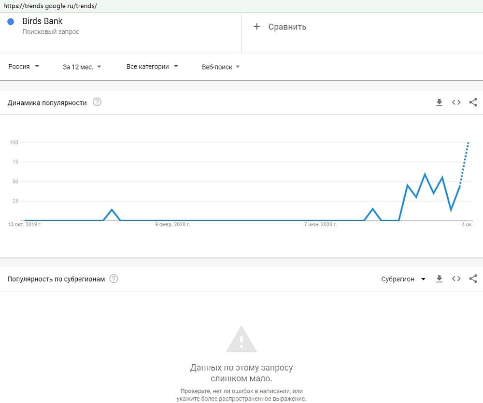Open embed code for popularity chart
The image size is (483, 403).
(x=456, y=102)
